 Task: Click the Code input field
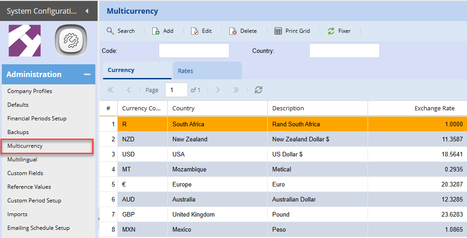coord(194,51)
